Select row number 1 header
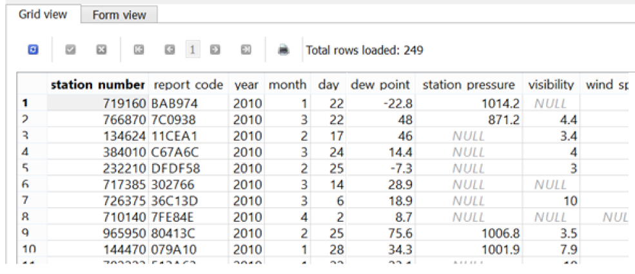The width and height of the screenshot is (635, 274). coord(32,104)
